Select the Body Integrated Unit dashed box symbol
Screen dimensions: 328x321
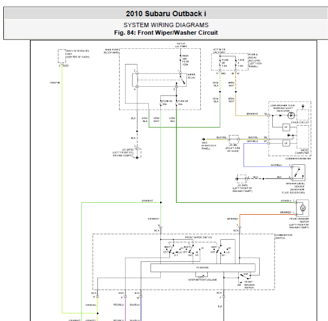[x=62, y=56]
